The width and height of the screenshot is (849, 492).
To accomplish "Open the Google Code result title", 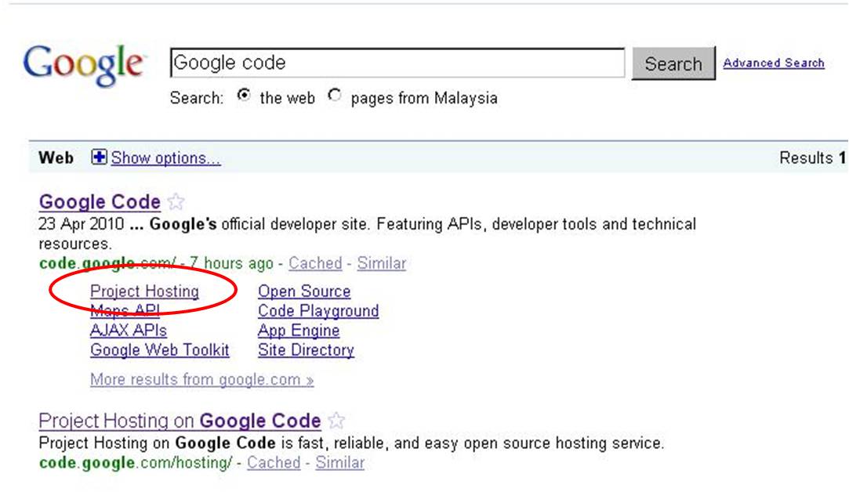I will pos(100,202).
